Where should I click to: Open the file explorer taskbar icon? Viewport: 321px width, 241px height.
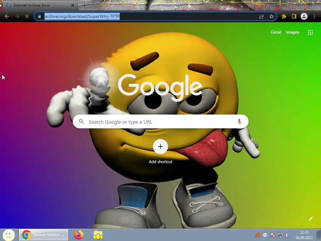pyautogui.click(x=98, y=235)
